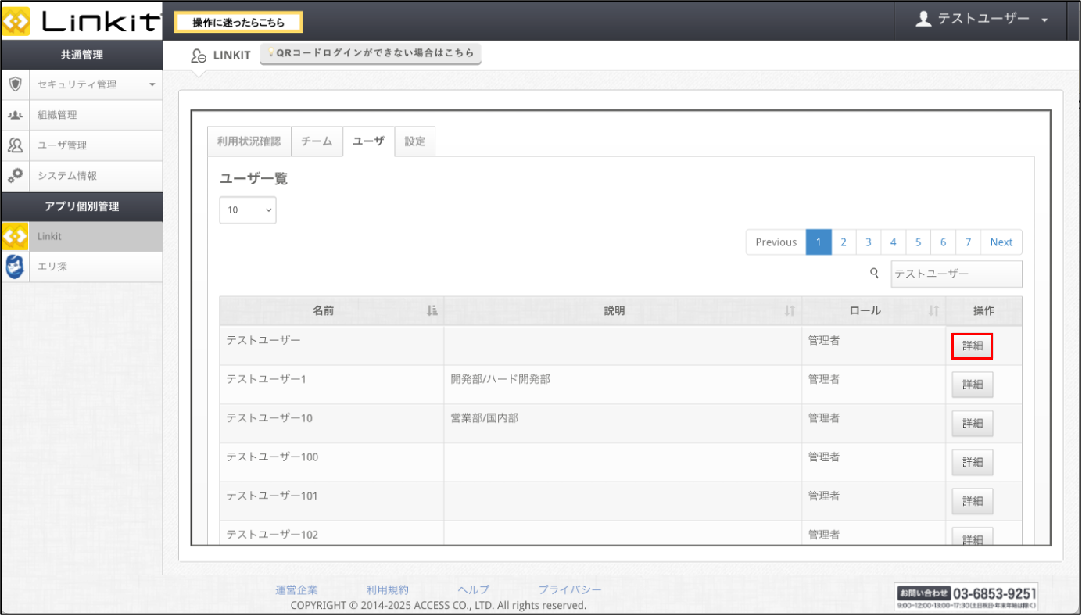1082x616 pixels.
Task: Go to pagination page 7
Action: pyautogui.click(x=969, y=242)
